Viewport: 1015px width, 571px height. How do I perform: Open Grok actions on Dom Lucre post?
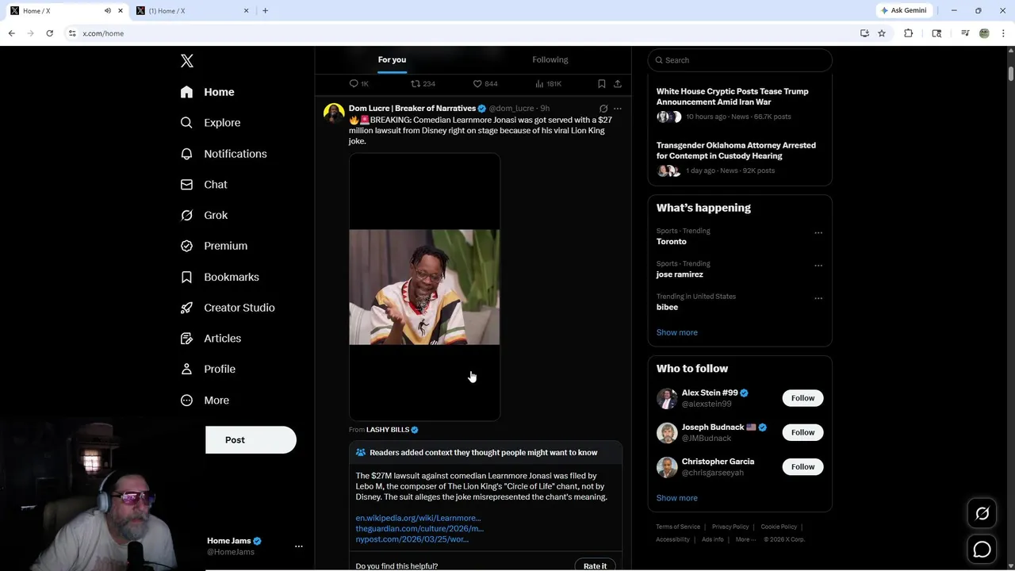tap(603, 109)
